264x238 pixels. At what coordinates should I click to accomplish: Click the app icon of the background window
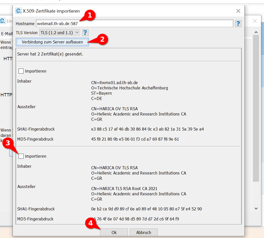(3, 21)
